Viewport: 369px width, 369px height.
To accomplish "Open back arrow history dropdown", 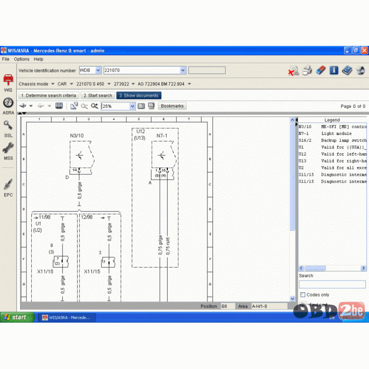I will click(31, 106).
